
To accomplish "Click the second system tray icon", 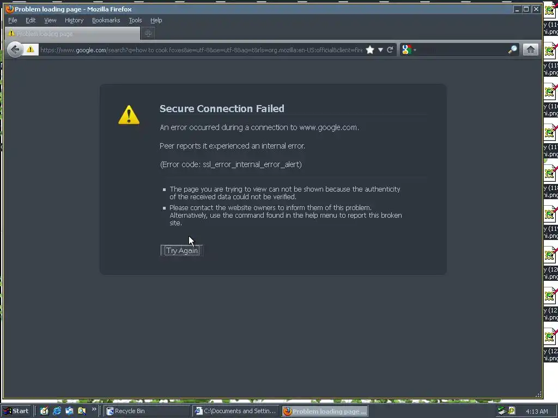I will [512, 410].
